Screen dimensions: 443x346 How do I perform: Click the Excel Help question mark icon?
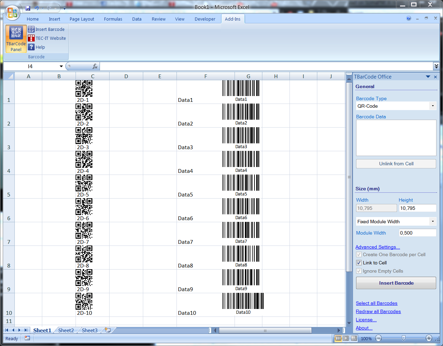[x=409, y=19]
